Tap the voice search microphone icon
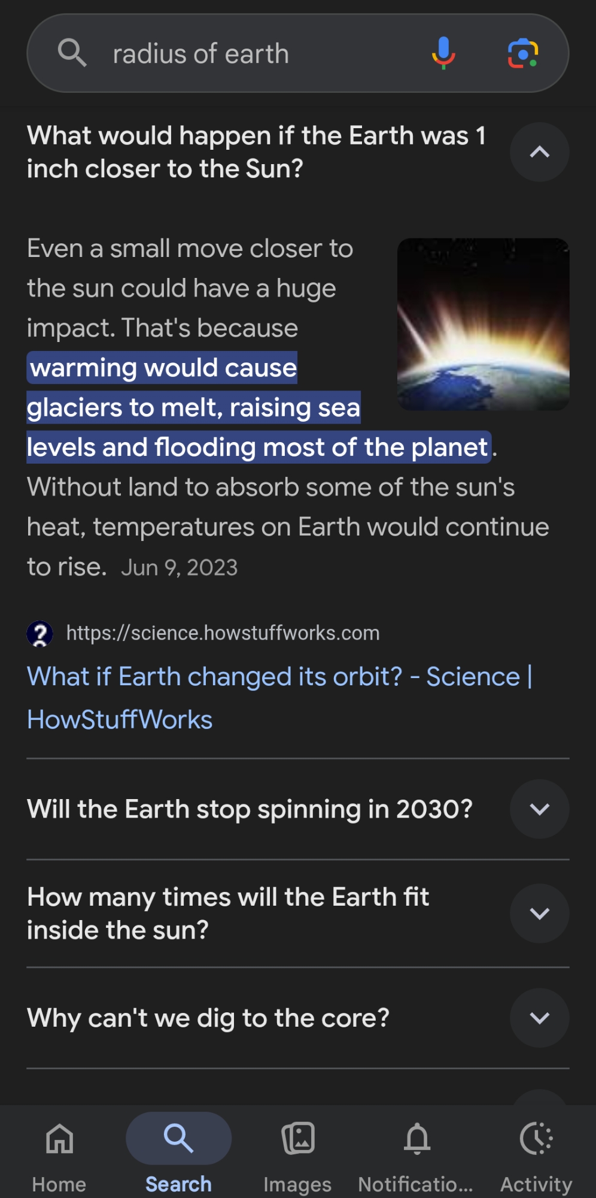Viewport: 596px width, 1198px height. pyautogui.click(x=443, y=53)
